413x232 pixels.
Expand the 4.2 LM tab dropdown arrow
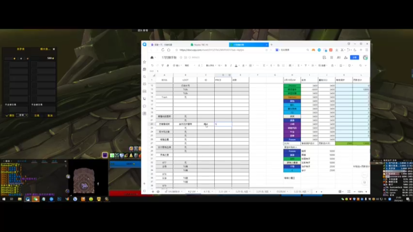coord(198,191)
